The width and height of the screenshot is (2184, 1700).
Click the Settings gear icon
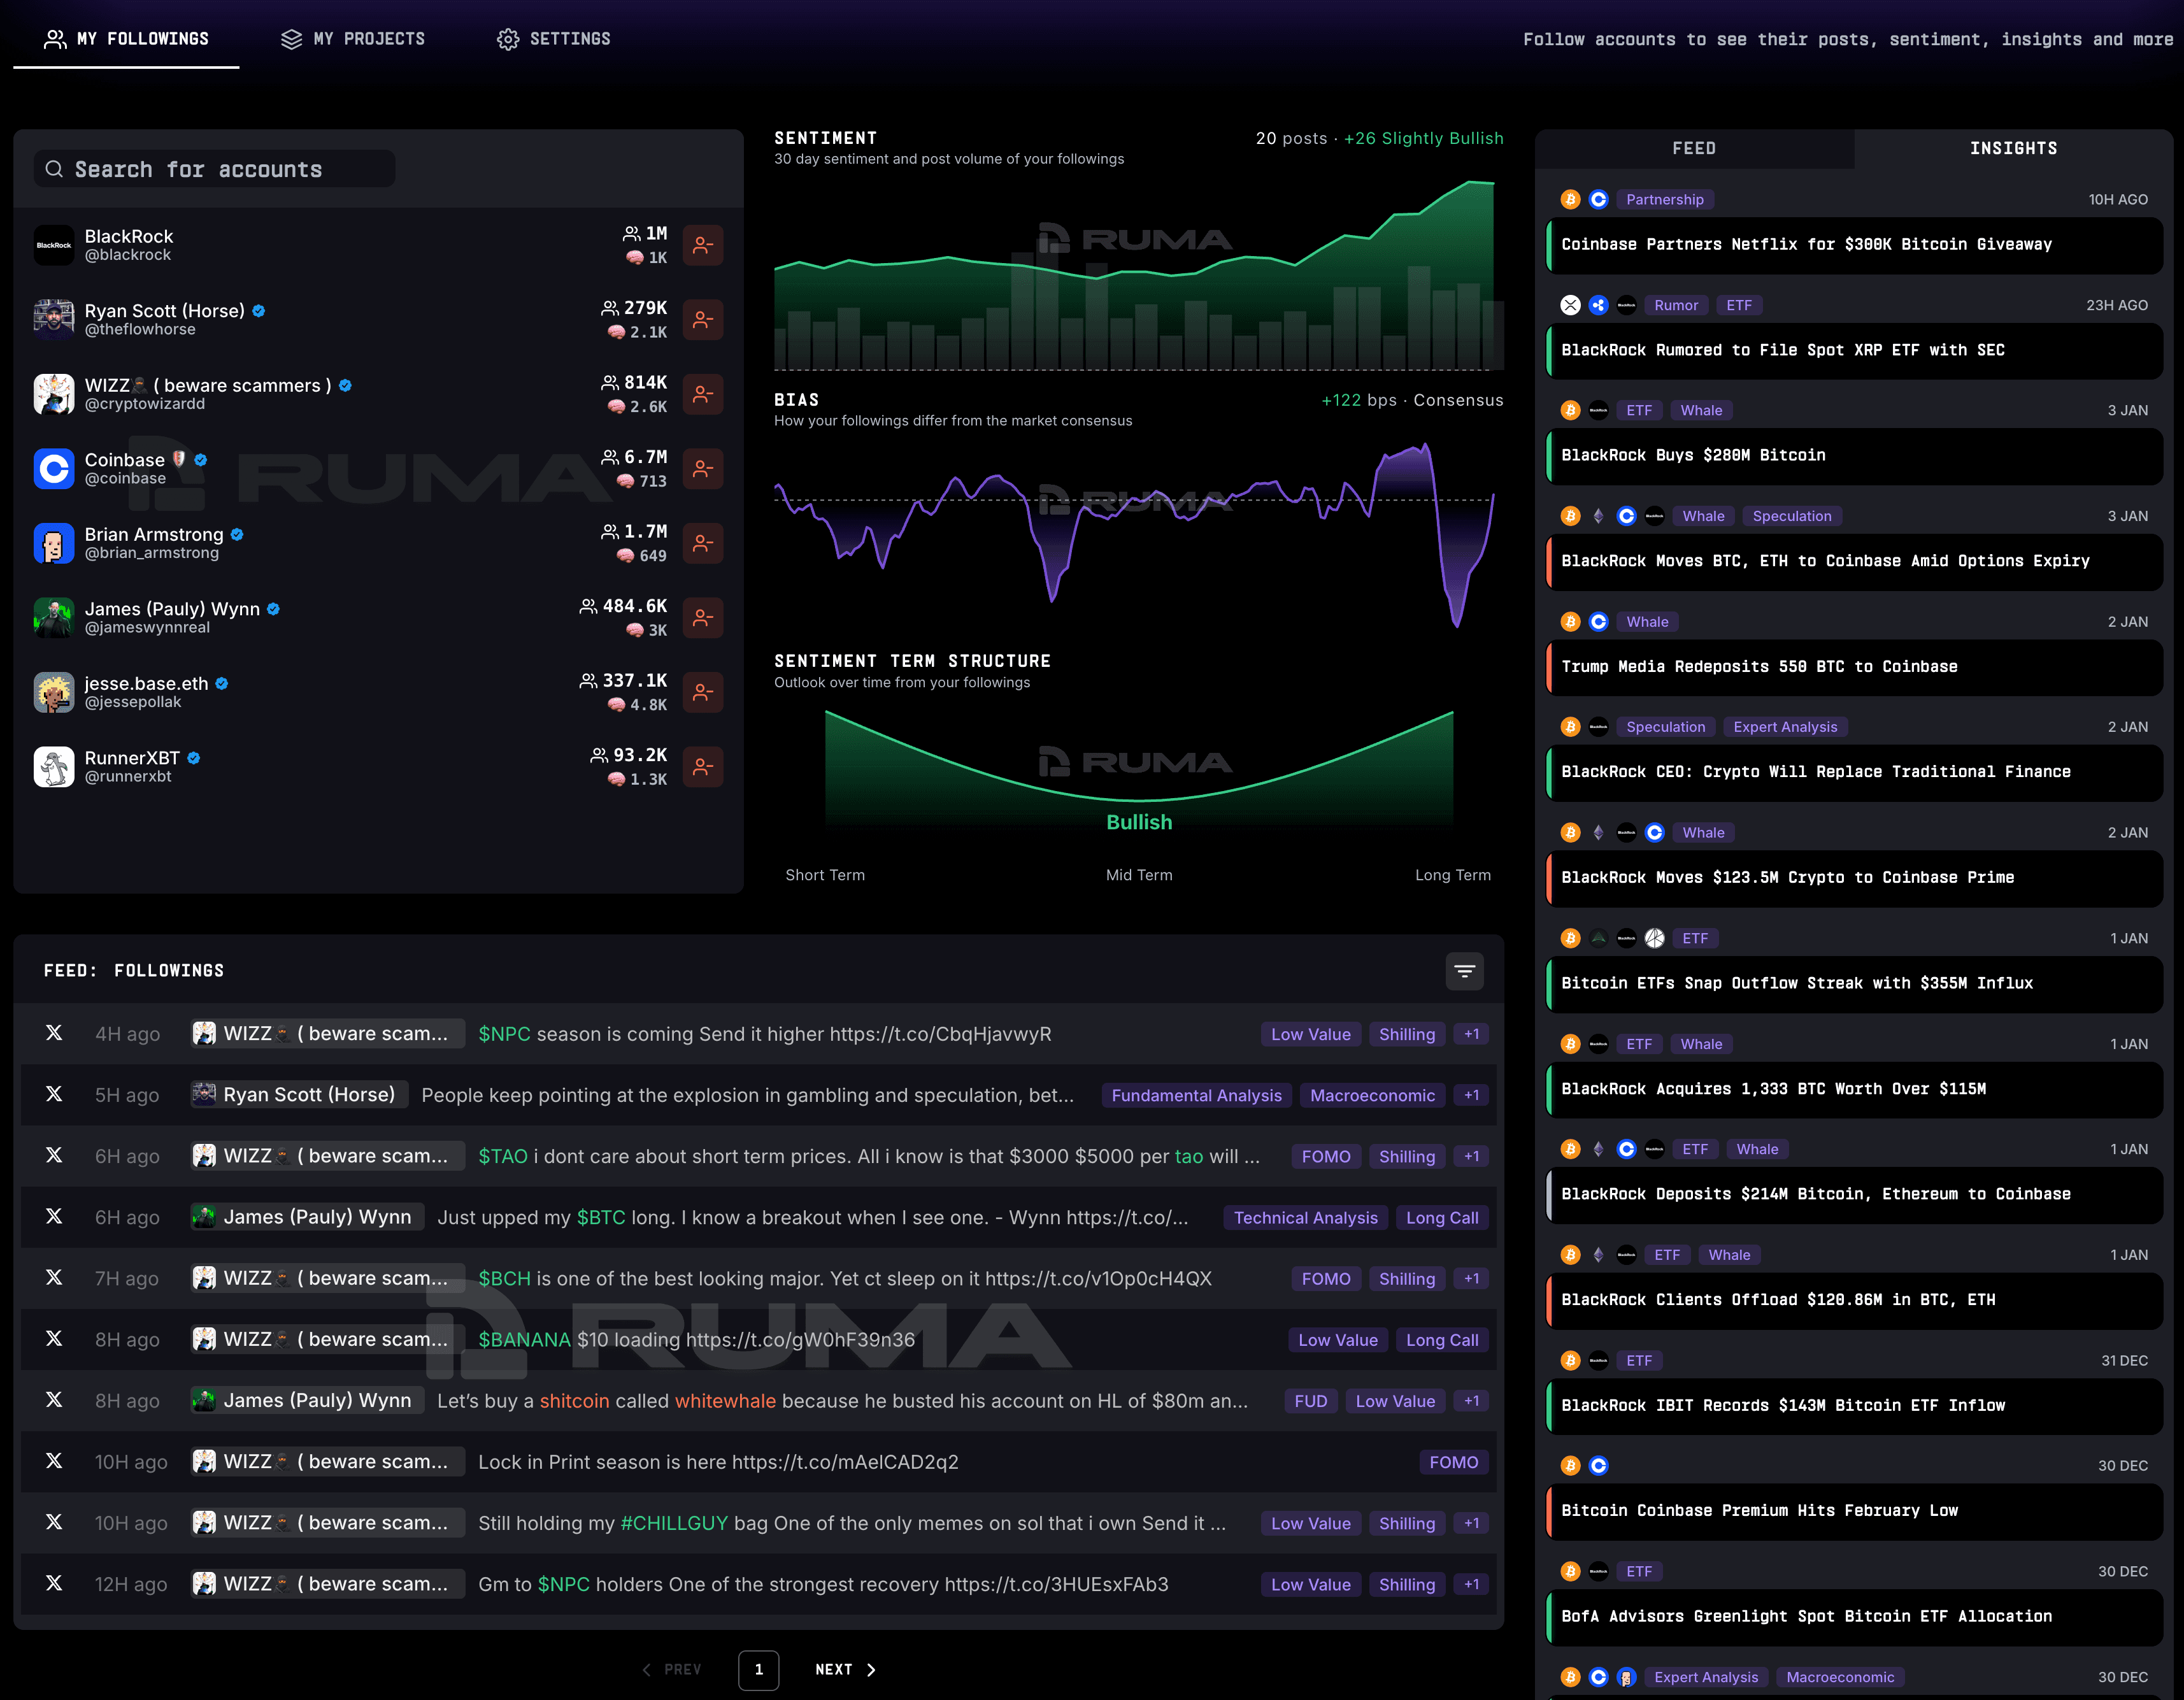508,39
